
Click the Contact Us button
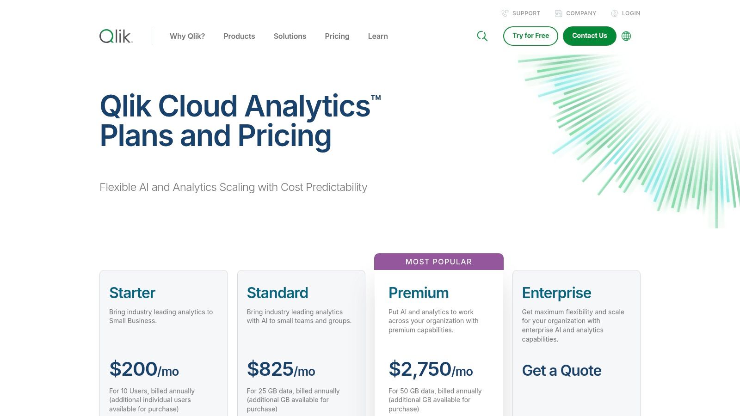589,36
